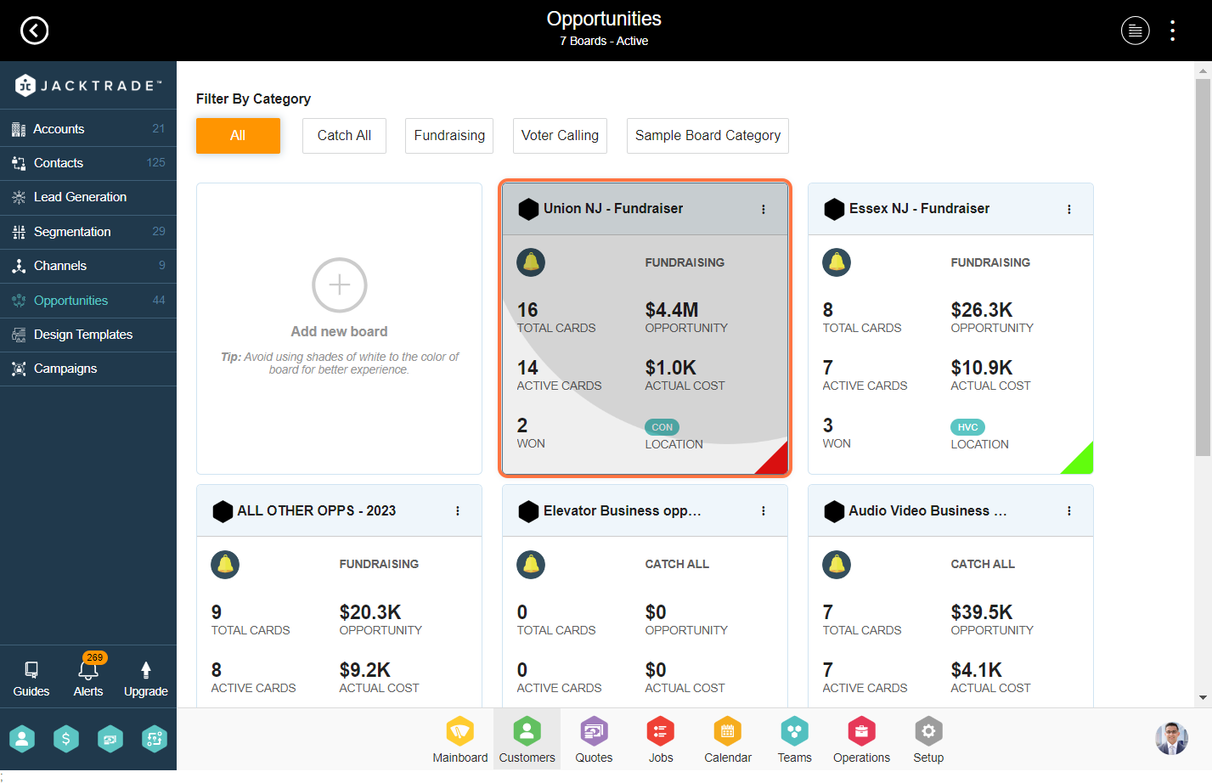
Task: Click the CON location tag
Action: click(x=662, y=427)
